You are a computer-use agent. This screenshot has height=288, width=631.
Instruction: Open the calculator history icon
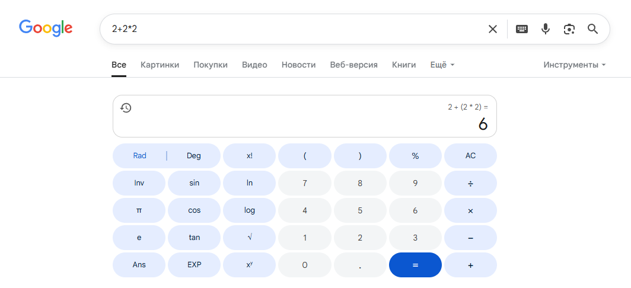126,108
